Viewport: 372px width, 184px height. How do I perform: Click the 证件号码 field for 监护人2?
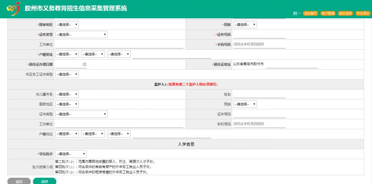[259, 114]
